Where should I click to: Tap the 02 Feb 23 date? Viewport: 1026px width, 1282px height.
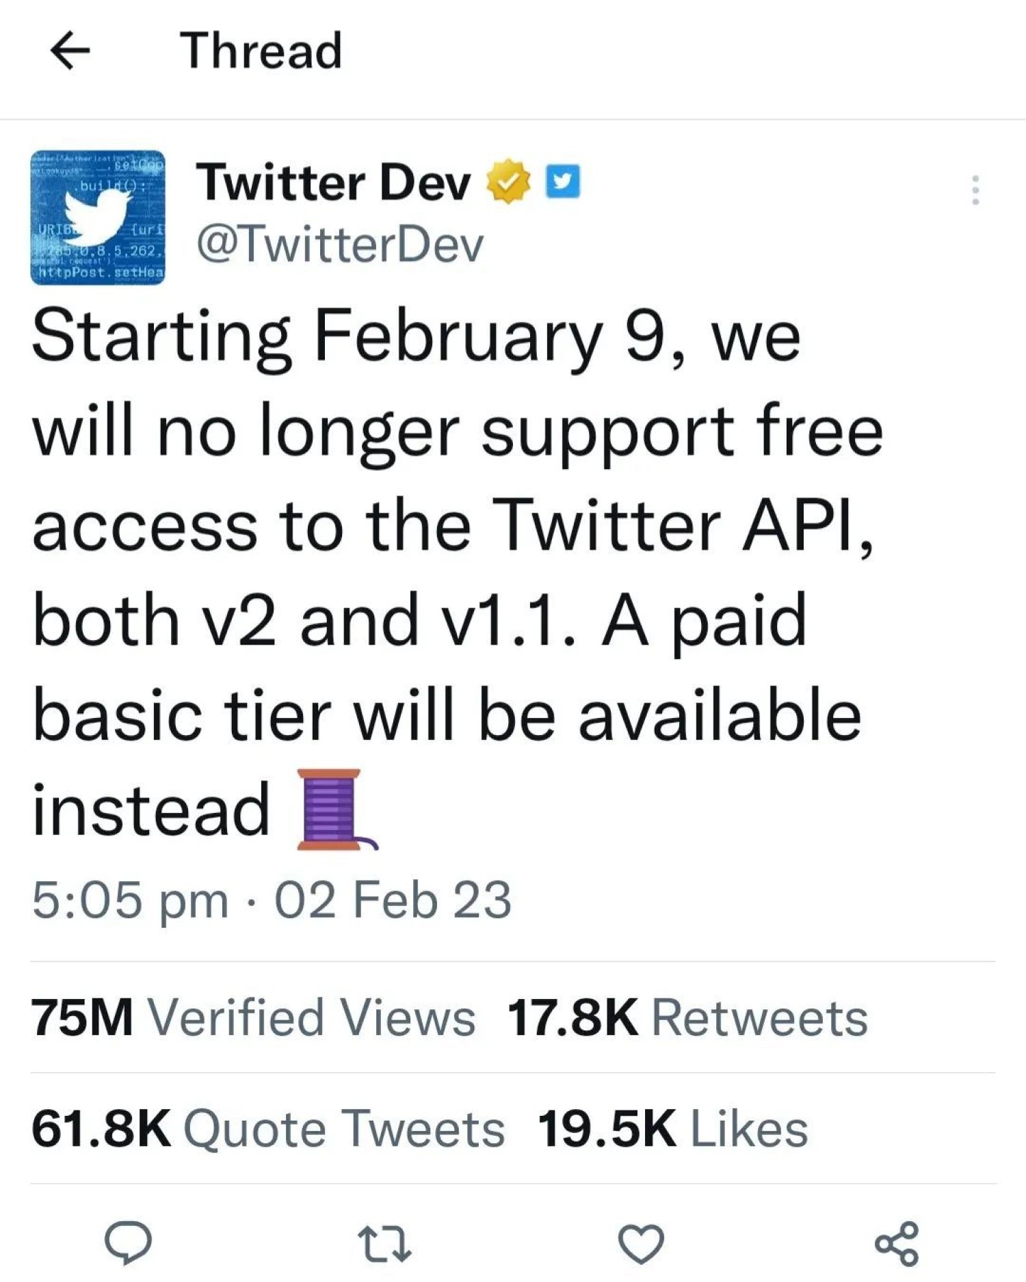[x=393, y=900]
